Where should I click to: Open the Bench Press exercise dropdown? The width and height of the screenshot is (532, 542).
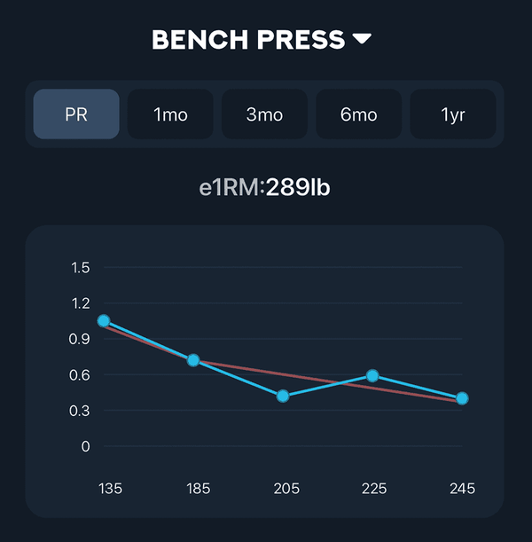coord(248,40)
